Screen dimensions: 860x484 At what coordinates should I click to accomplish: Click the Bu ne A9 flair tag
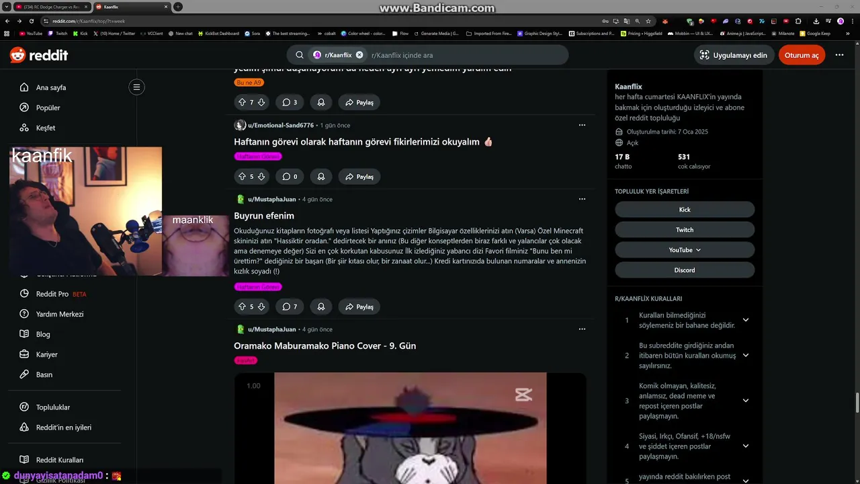[249, 83]
